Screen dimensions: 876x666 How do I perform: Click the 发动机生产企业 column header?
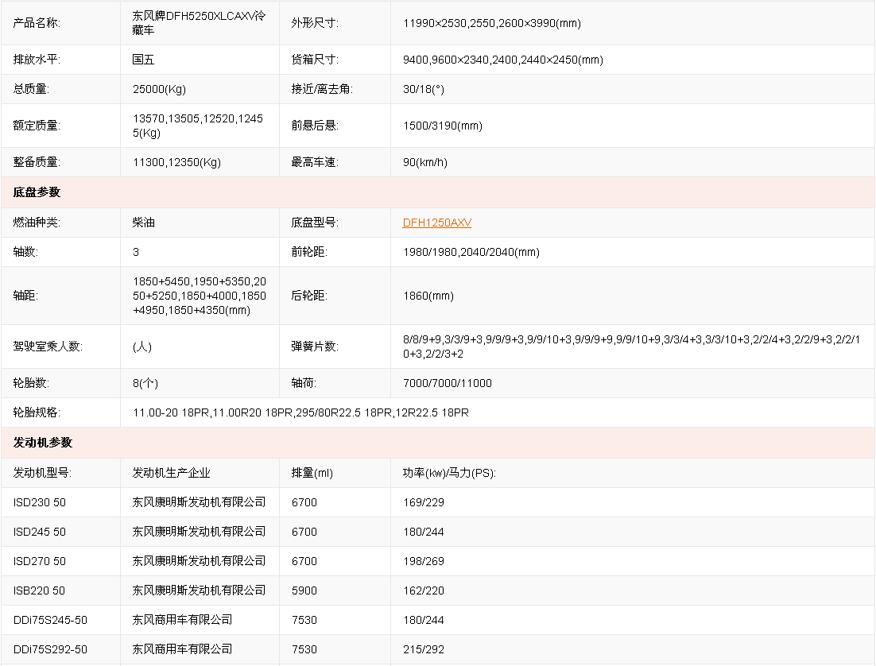click(171, 473)
